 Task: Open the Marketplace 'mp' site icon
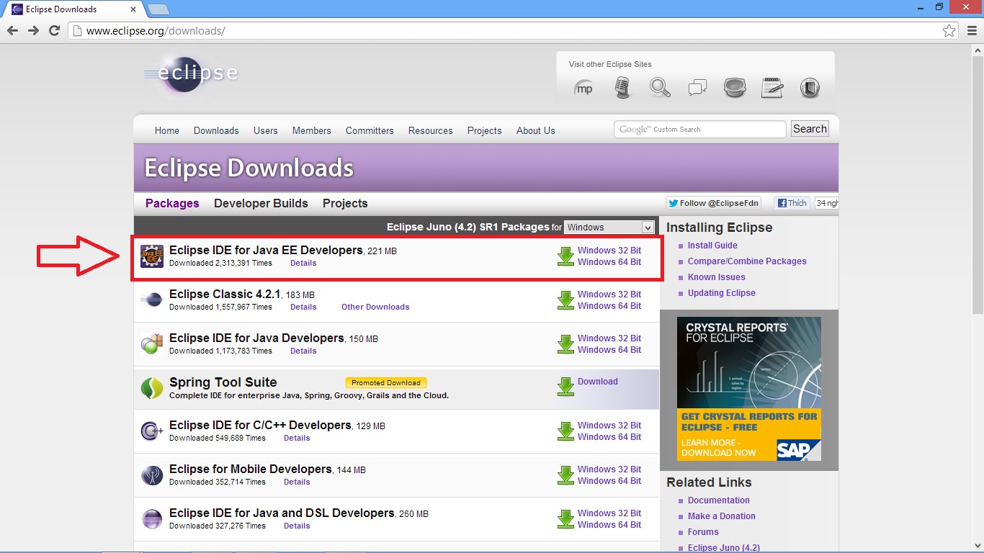tap(583, 89)
